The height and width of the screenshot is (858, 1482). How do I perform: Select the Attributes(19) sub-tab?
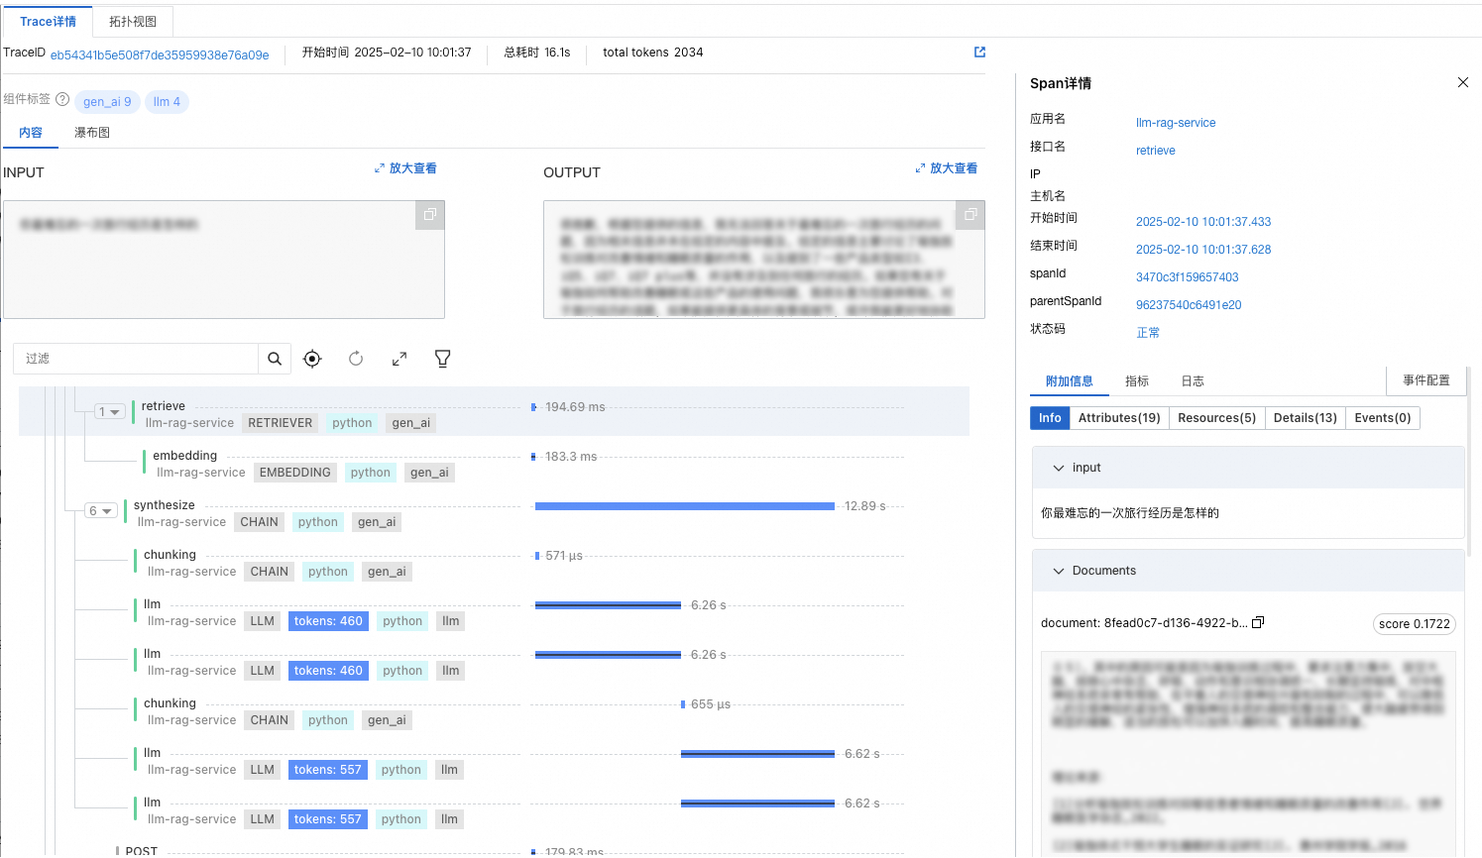(1119, 418)
